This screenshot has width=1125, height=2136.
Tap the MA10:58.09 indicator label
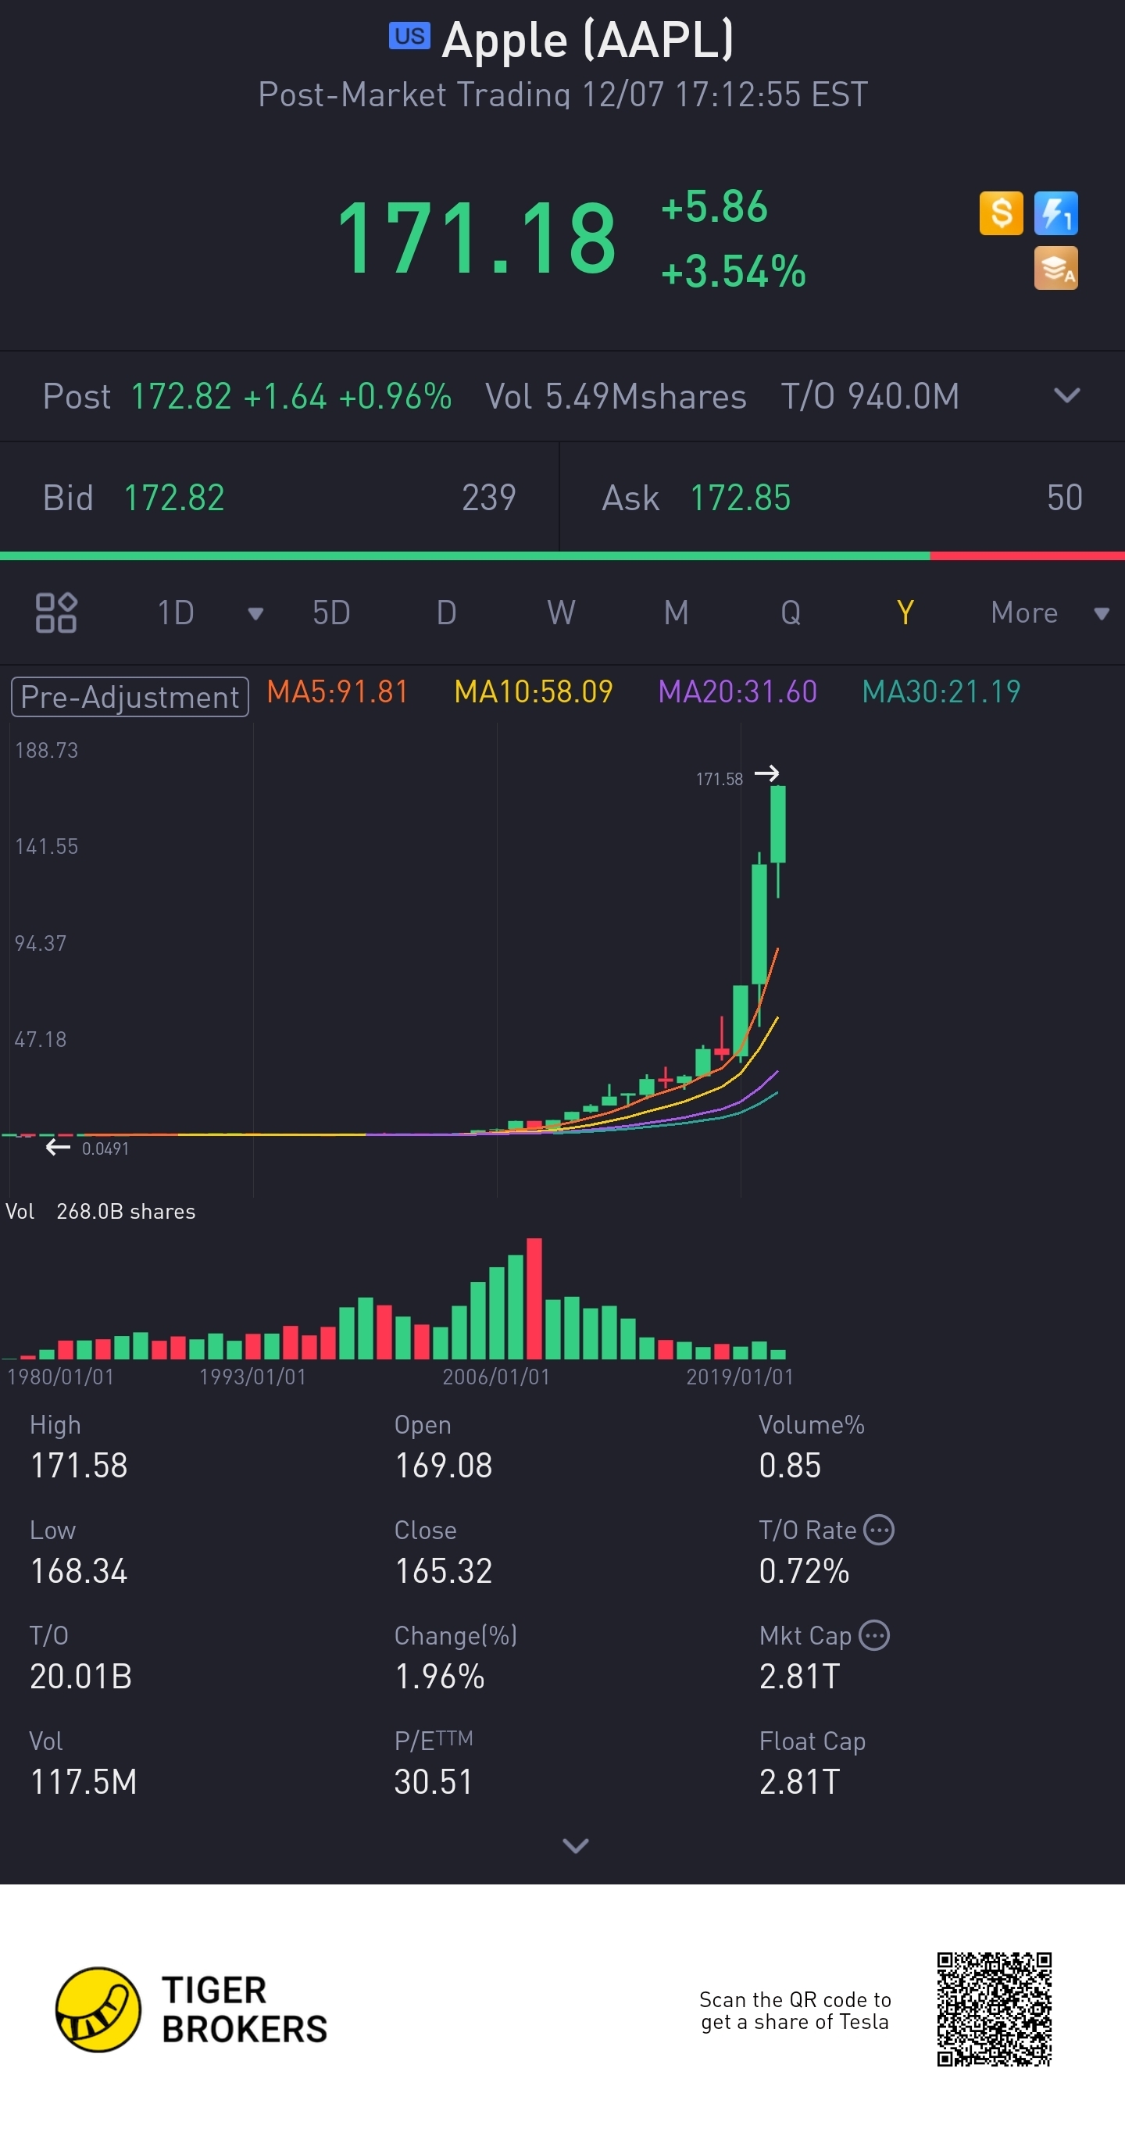pos(534,691)
